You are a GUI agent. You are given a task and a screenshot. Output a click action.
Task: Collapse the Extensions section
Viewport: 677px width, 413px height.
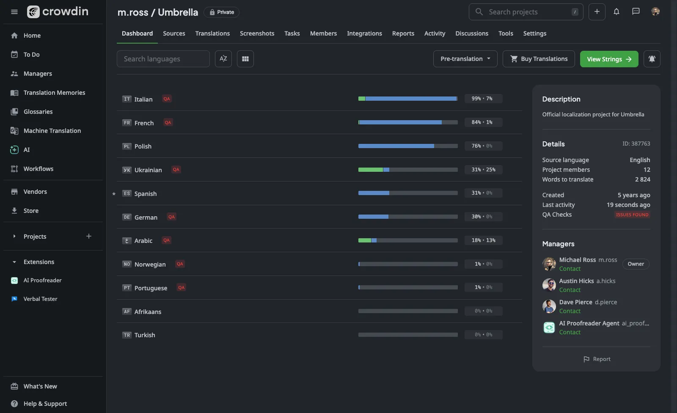coord(14,262)
